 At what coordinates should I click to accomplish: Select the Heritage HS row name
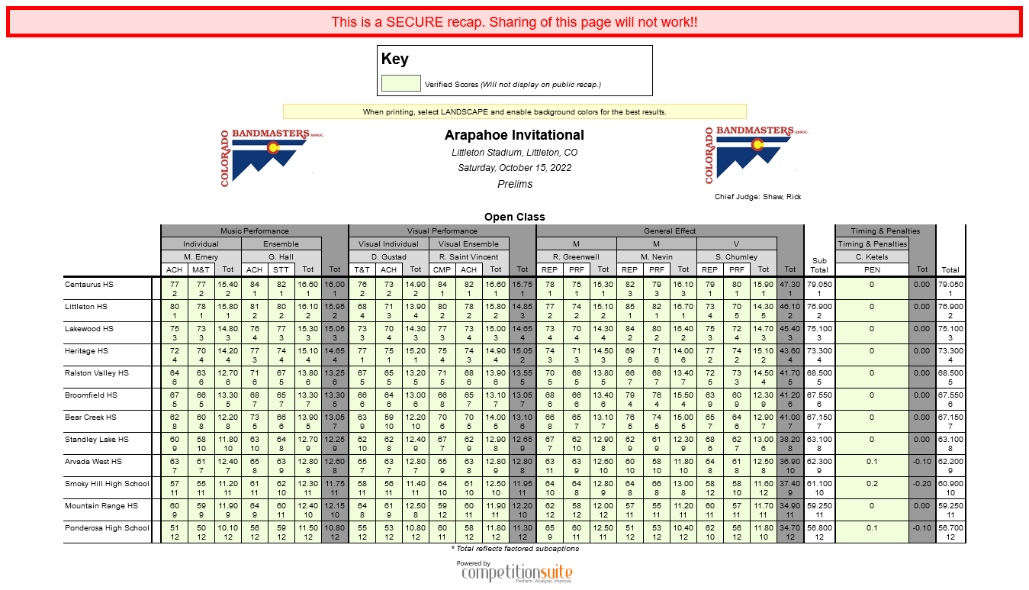tap(87, 351)
